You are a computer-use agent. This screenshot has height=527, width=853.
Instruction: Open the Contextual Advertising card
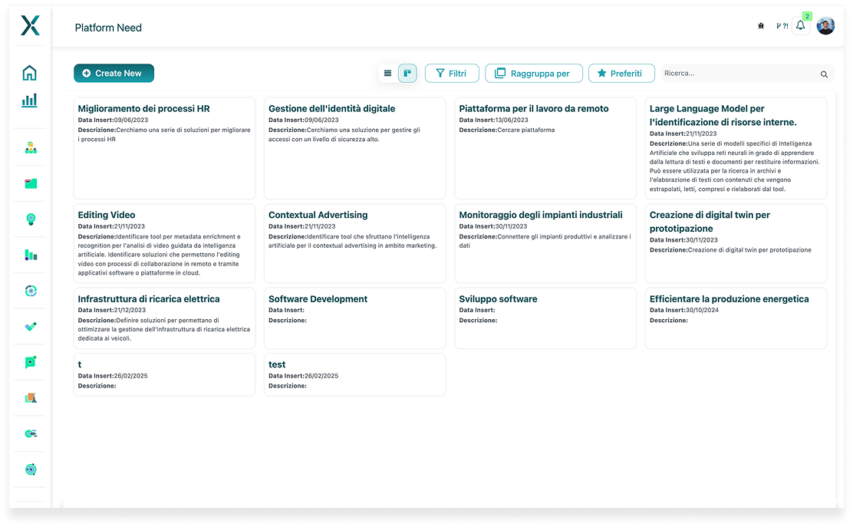pyautogui.click(x=354, y=242)
